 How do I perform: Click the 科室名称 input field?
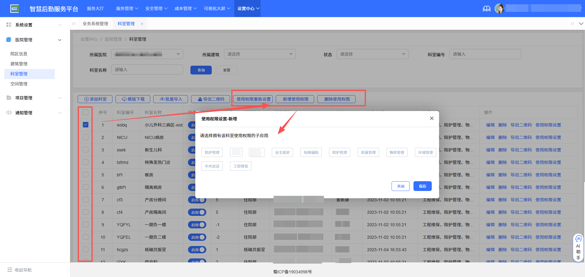tap(147, 70)
